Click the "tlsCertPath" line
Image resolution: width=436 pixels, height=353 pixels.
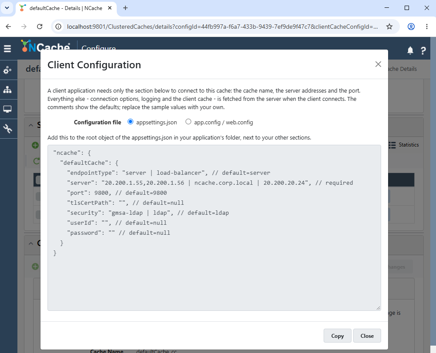[125, 203]
